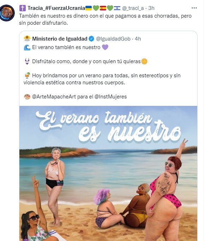Image resolution: width=205 pixels, height=241 pixels.
Task: Click the artist palette emoji
Action: coord(27,97)
